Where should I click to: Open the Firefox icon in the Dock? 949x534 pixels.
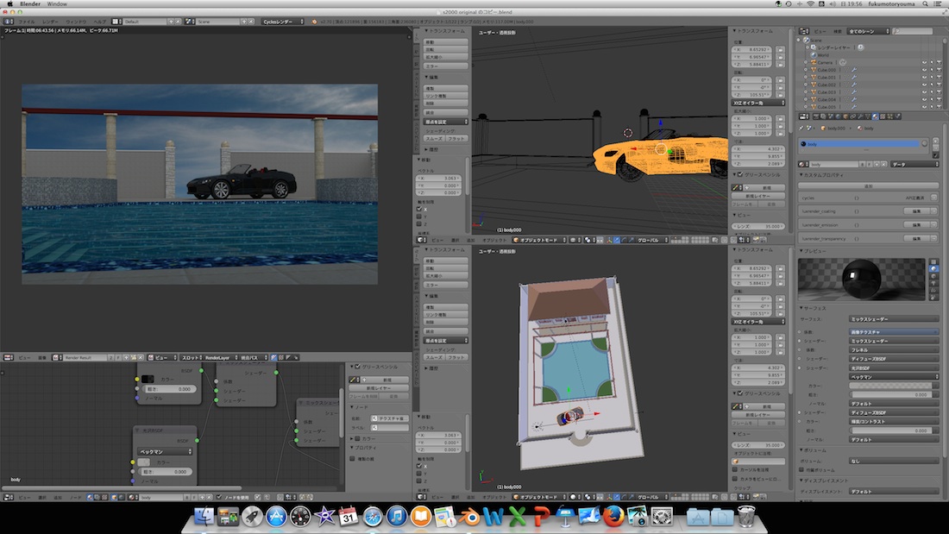(613, 517)
